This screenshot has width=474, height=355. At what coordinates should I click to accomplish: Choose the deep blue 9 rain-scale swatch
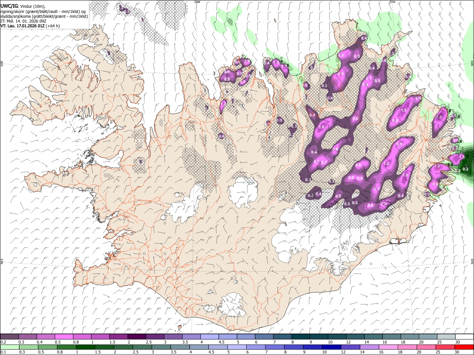click(x=312, y=347)
